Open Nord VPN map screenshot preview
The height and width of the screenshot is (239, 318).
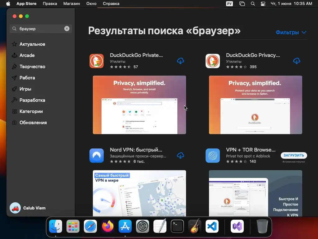click(139, 193)
